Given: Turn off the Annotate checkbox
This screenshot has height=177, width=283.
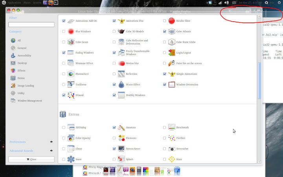Looking at the screenshot, I should pyautogui.click(x=114, y=127).
